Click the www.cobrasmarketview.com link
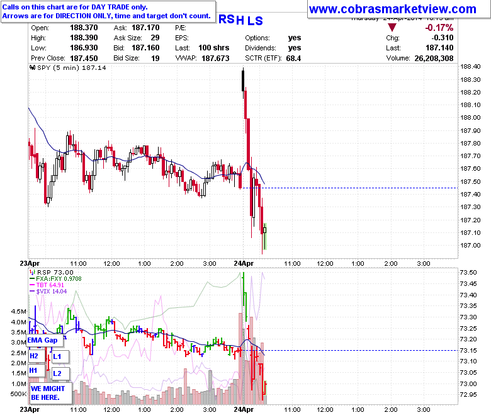Image resolution: width=491 pixels, height=415 pixels. click(392, 9)
